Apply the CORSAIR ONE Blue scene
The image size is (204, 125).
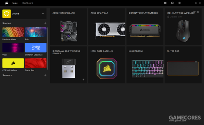tap(36, 48)
